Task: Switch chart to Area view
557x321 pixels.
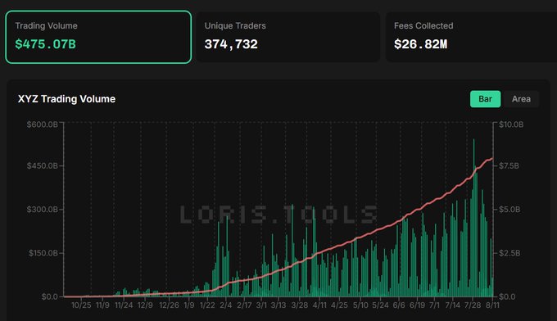Action: pyautogui.click(x=521, y=99)
